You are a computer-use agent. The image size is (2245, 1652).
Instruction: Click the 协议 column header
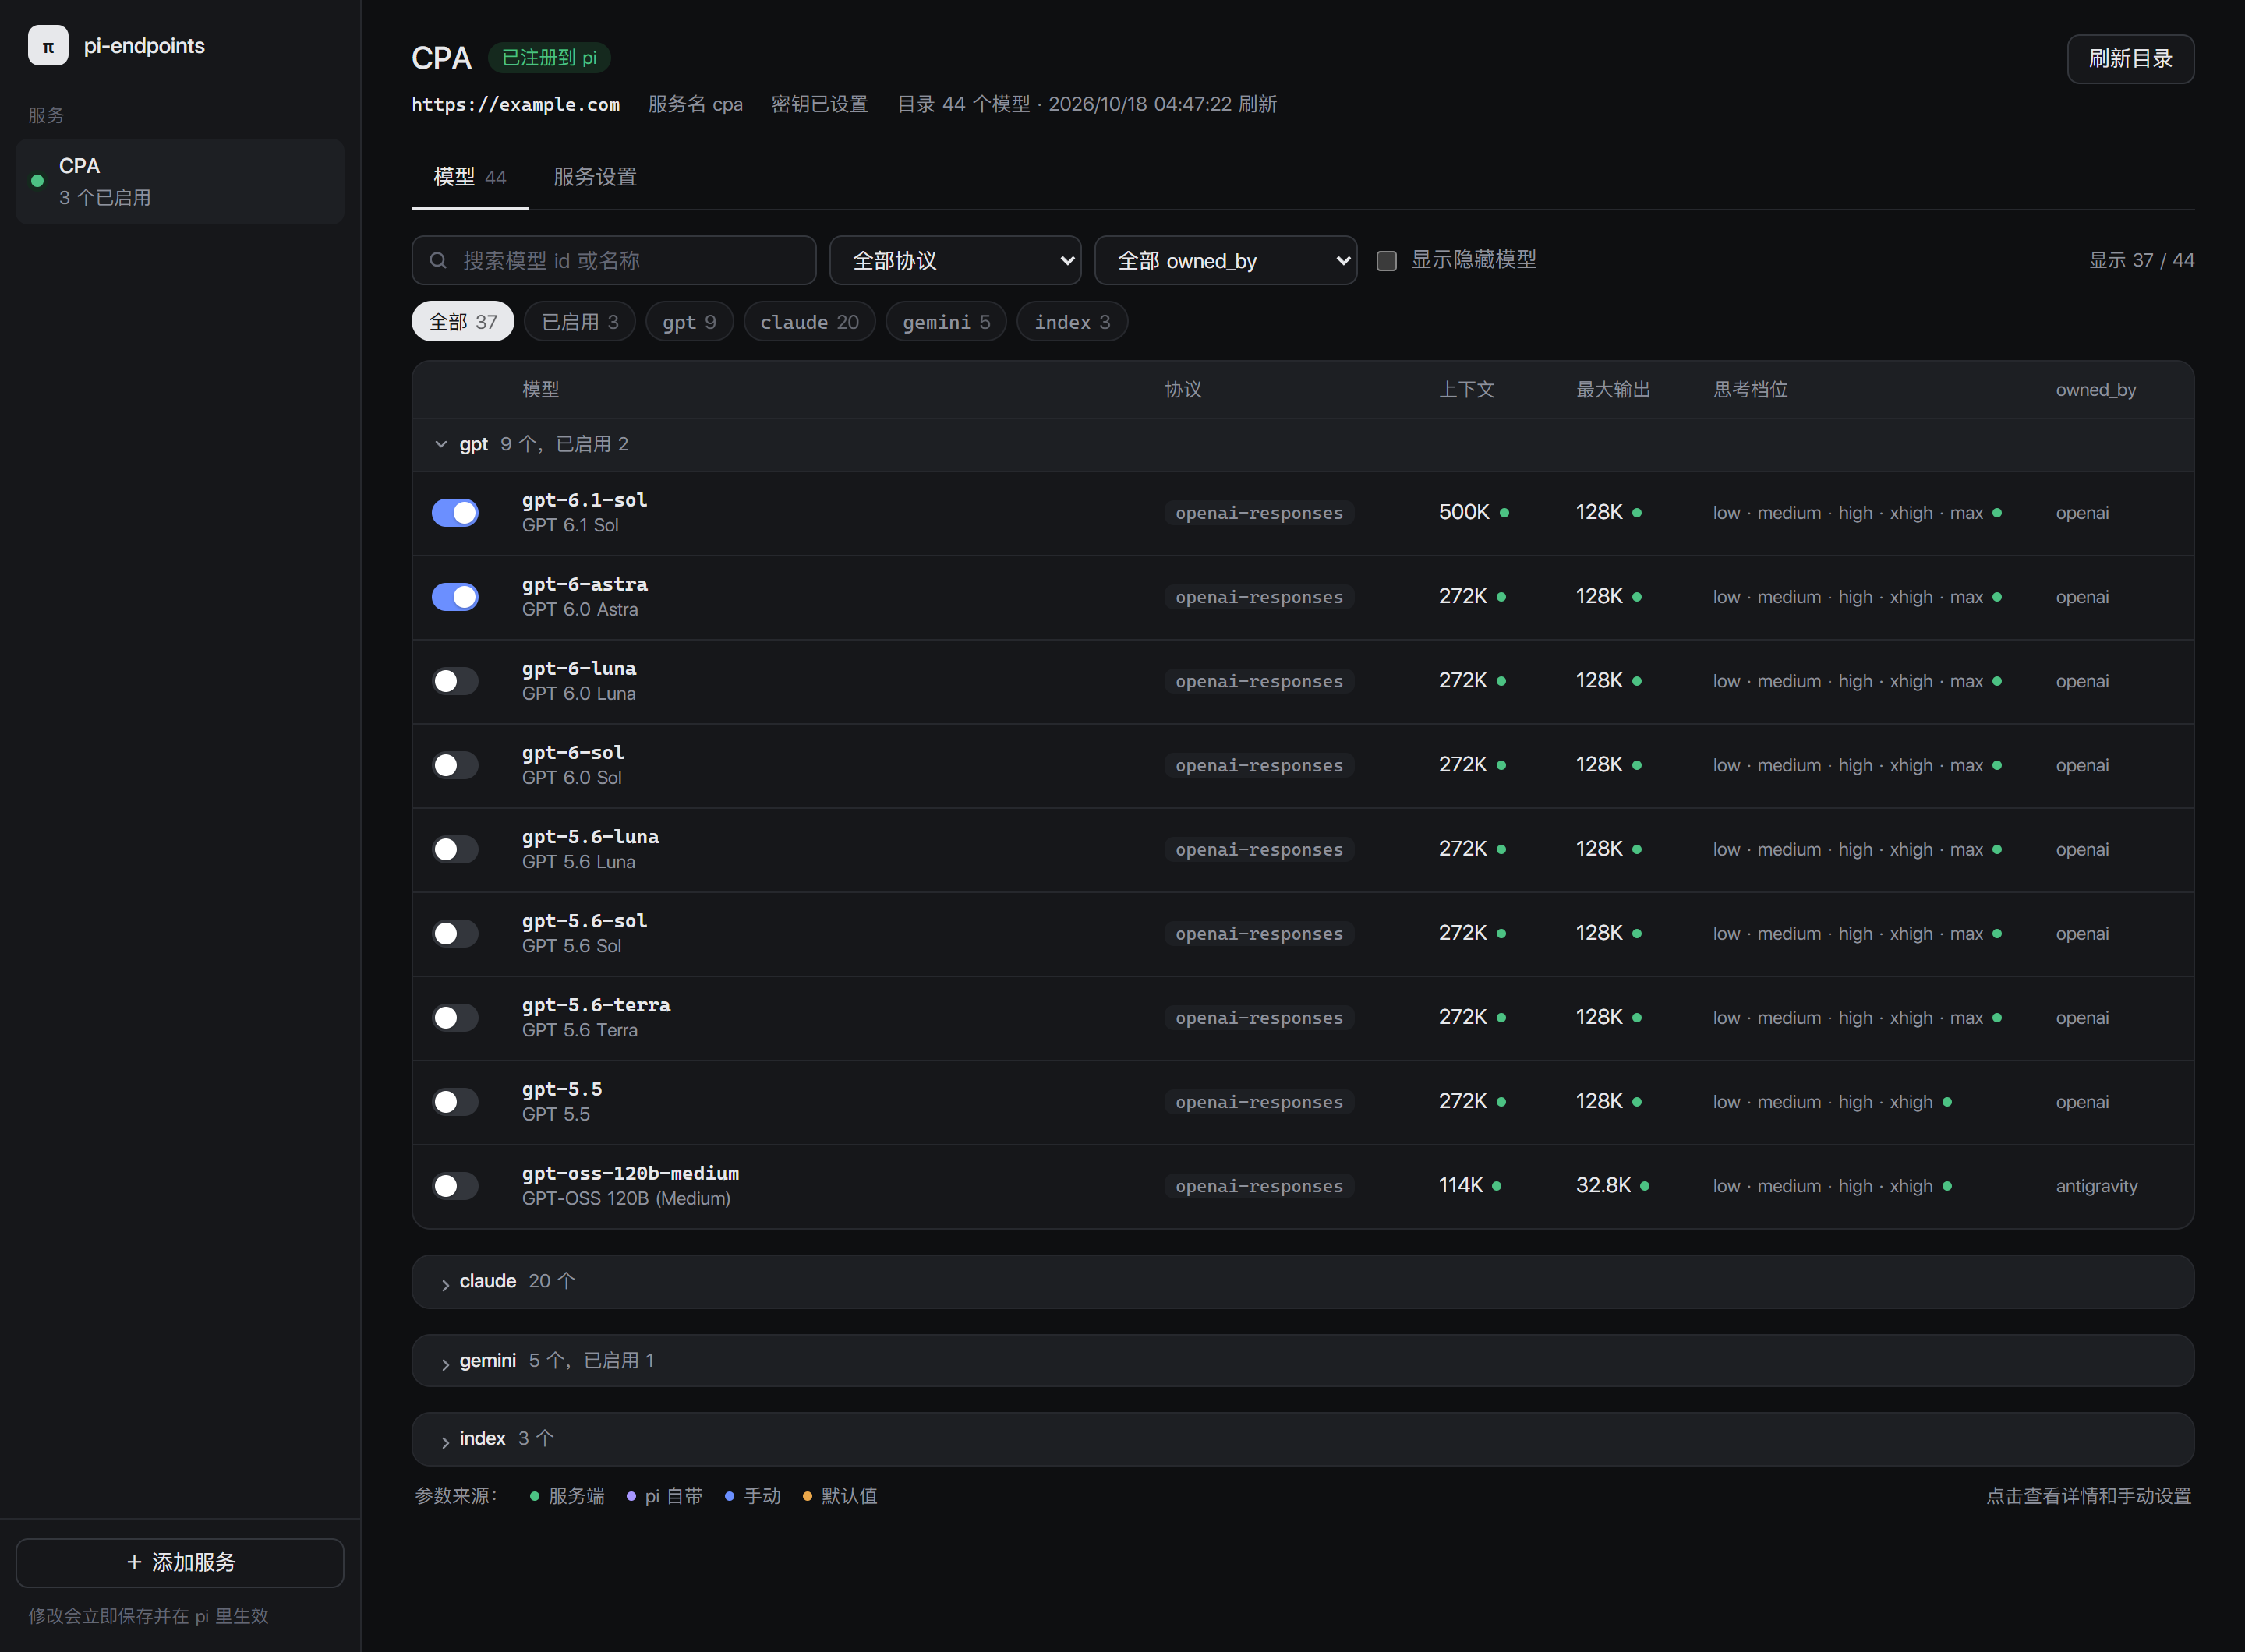click(x=1183, y=390)
